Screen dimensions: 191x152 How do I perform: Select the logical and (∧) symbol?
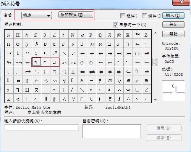(64, 99)
